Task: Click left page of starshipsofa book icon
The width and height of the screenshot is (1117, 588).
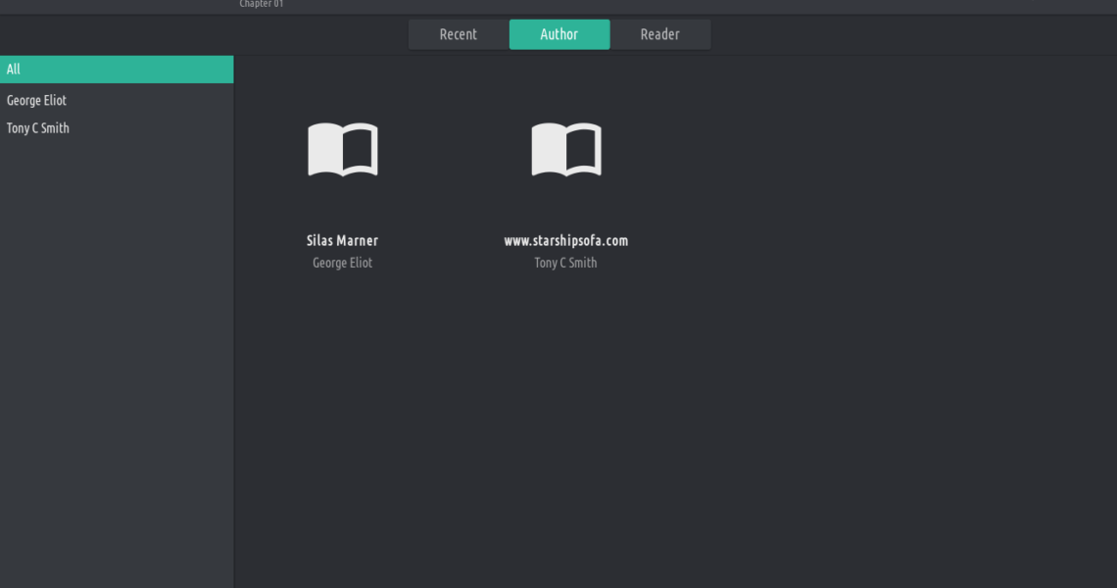Action: coord(548,150)
